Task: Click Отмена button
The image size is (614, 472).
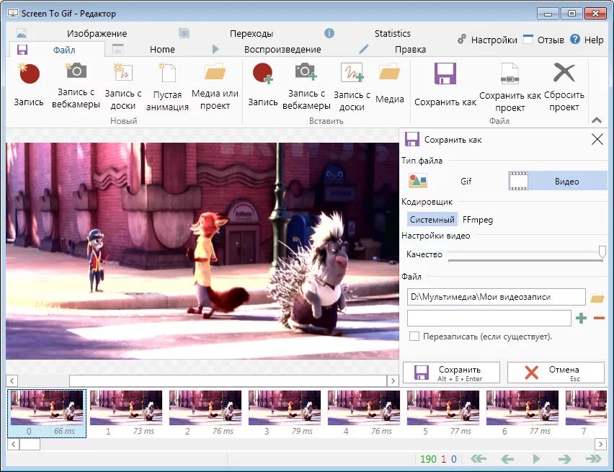Action: pyautogui.click(x=556, y=372)
